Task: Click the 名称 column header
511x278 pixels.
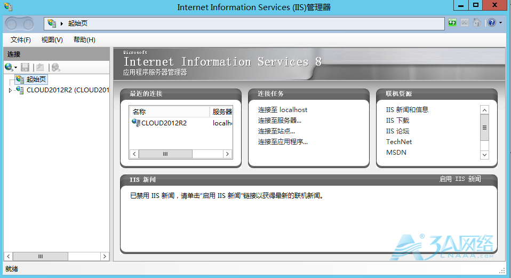Action: [170, 112]
